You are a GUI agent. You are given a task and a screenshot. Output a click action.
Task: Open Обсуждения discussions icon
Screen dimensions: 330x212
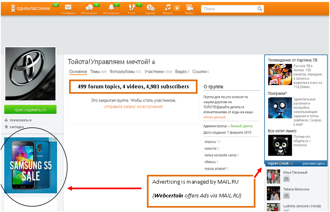89,8
